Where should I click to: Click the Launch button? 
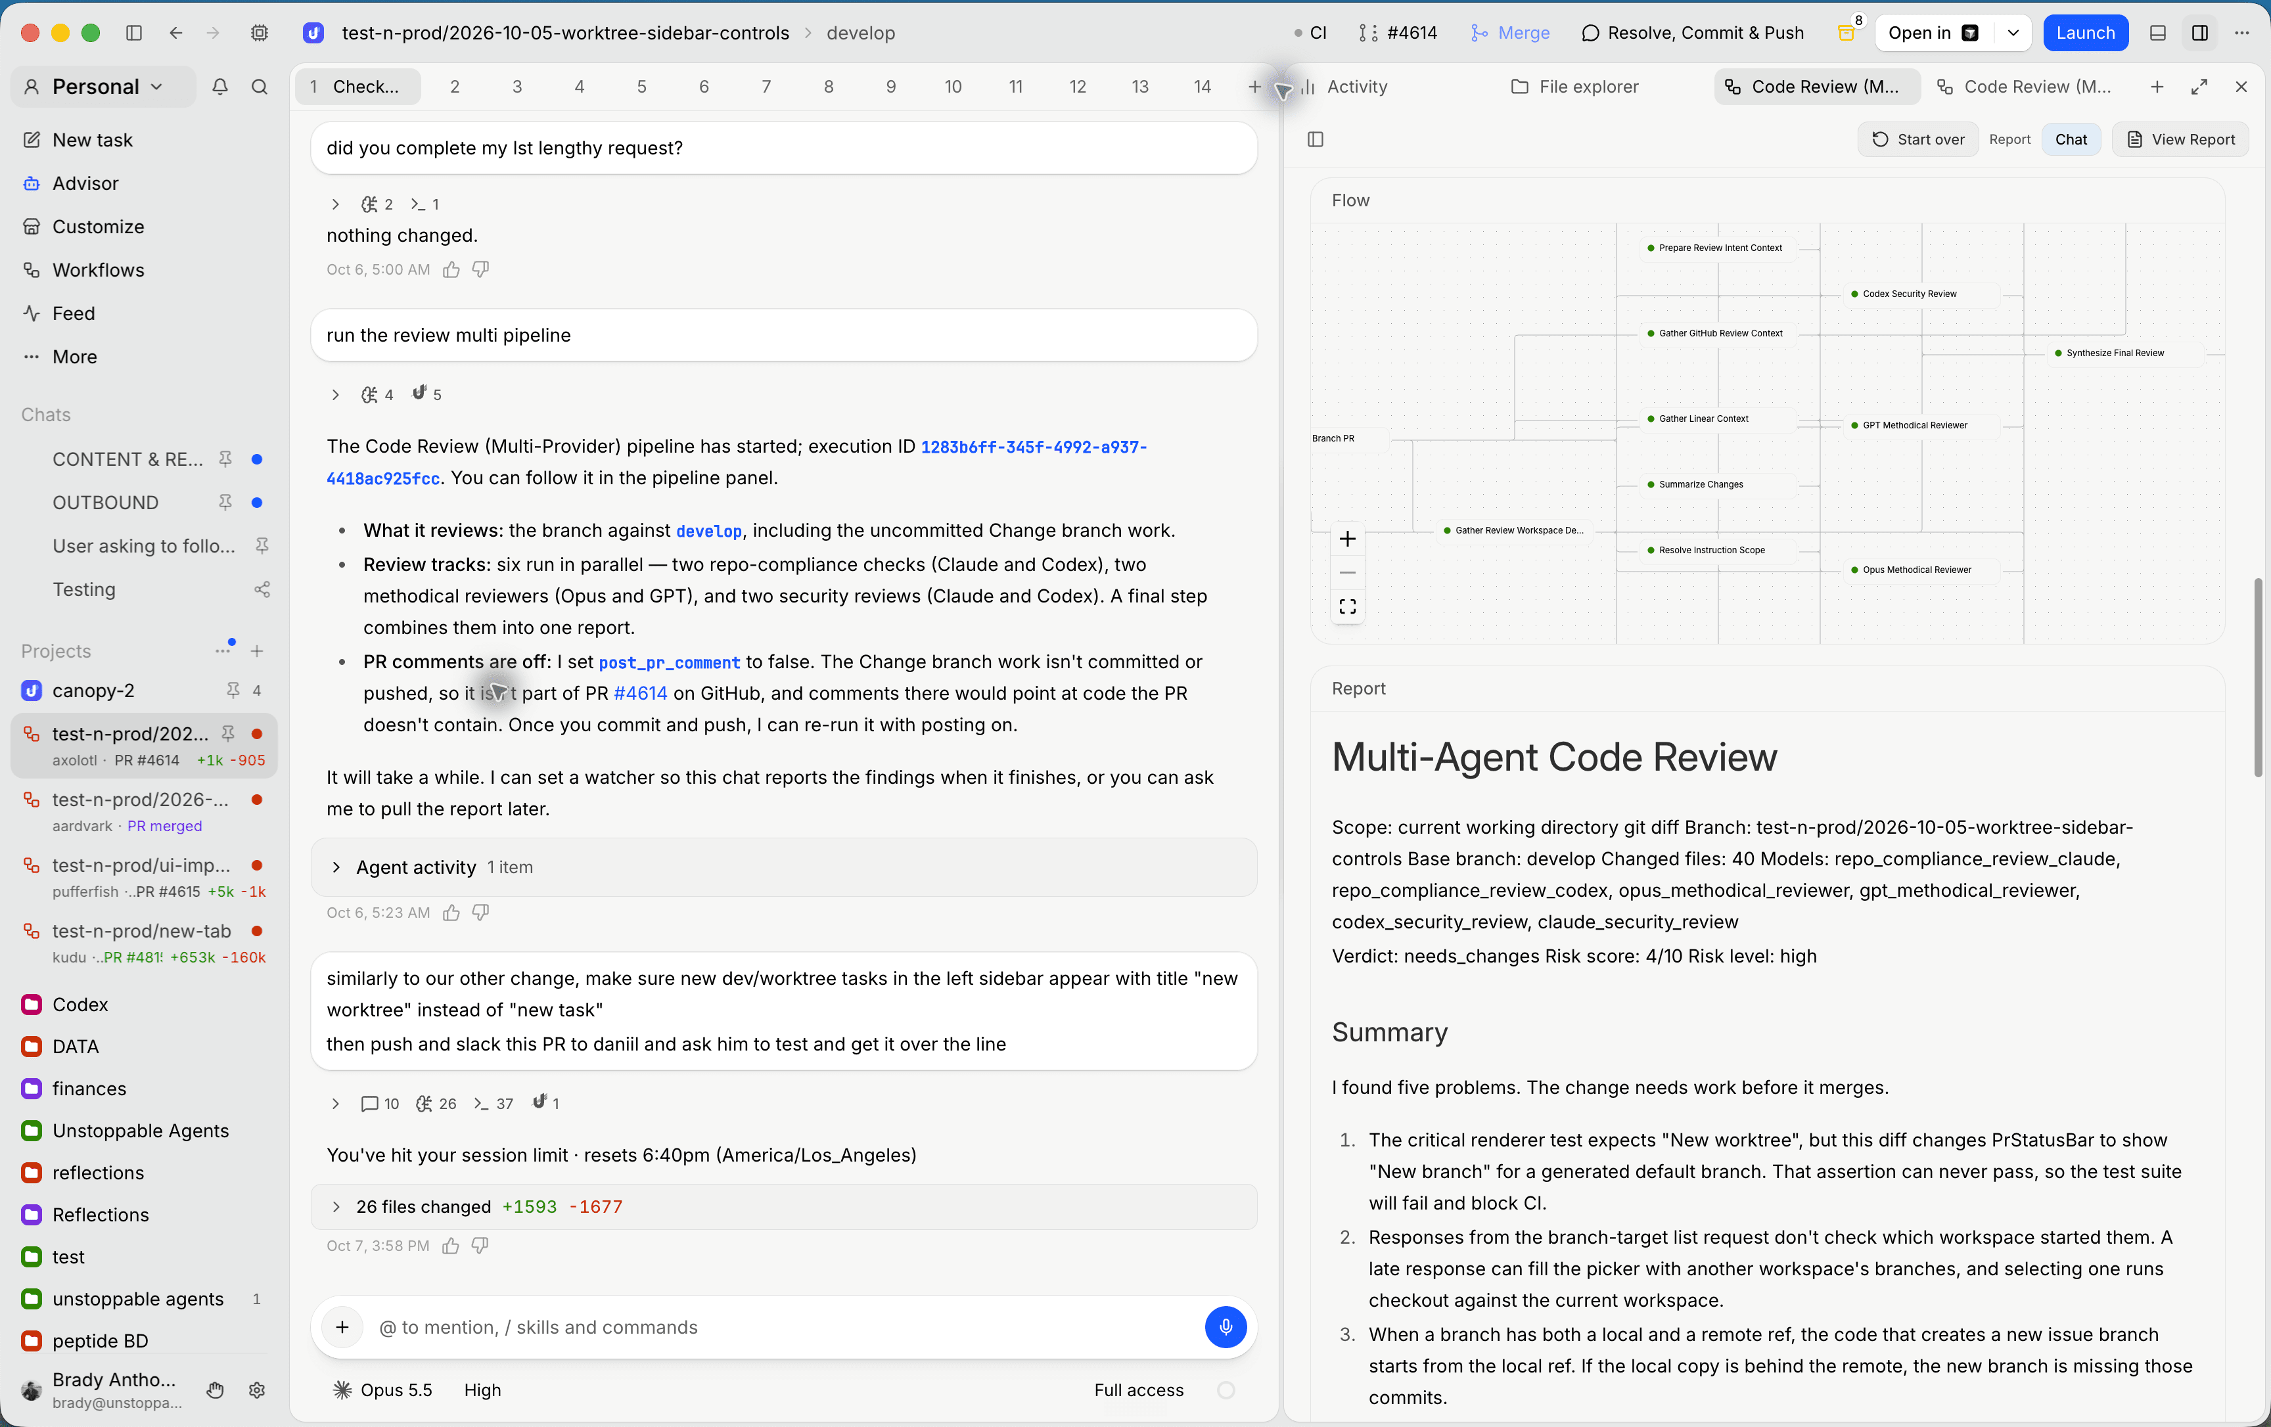point(2085,33)
